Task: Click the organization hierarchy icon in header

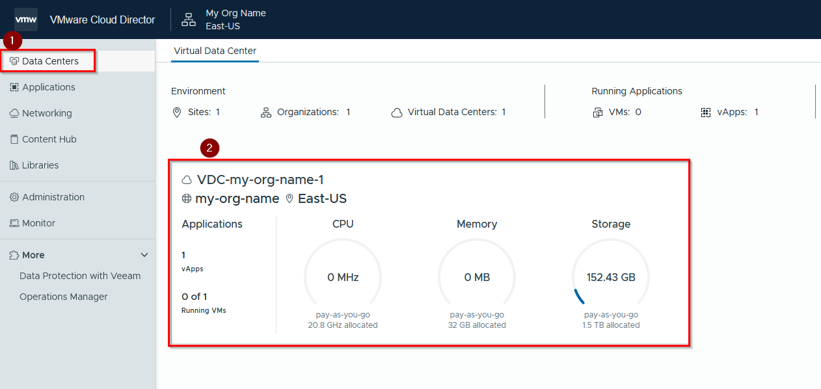Action: pyautogui.click(x=189, y=20)
